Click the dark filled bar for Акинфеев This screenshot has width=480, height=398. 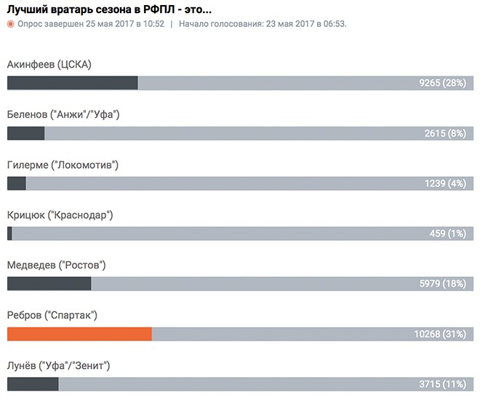[72, 83]
